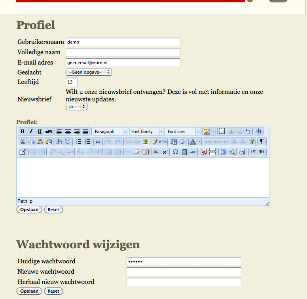The height and width of the screenshot is (299, 307).
Task: Insert the current date
Action: tap(173, 142)
